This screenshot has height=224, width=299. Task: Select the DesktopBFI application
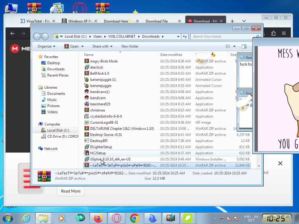tap(99, 141)
